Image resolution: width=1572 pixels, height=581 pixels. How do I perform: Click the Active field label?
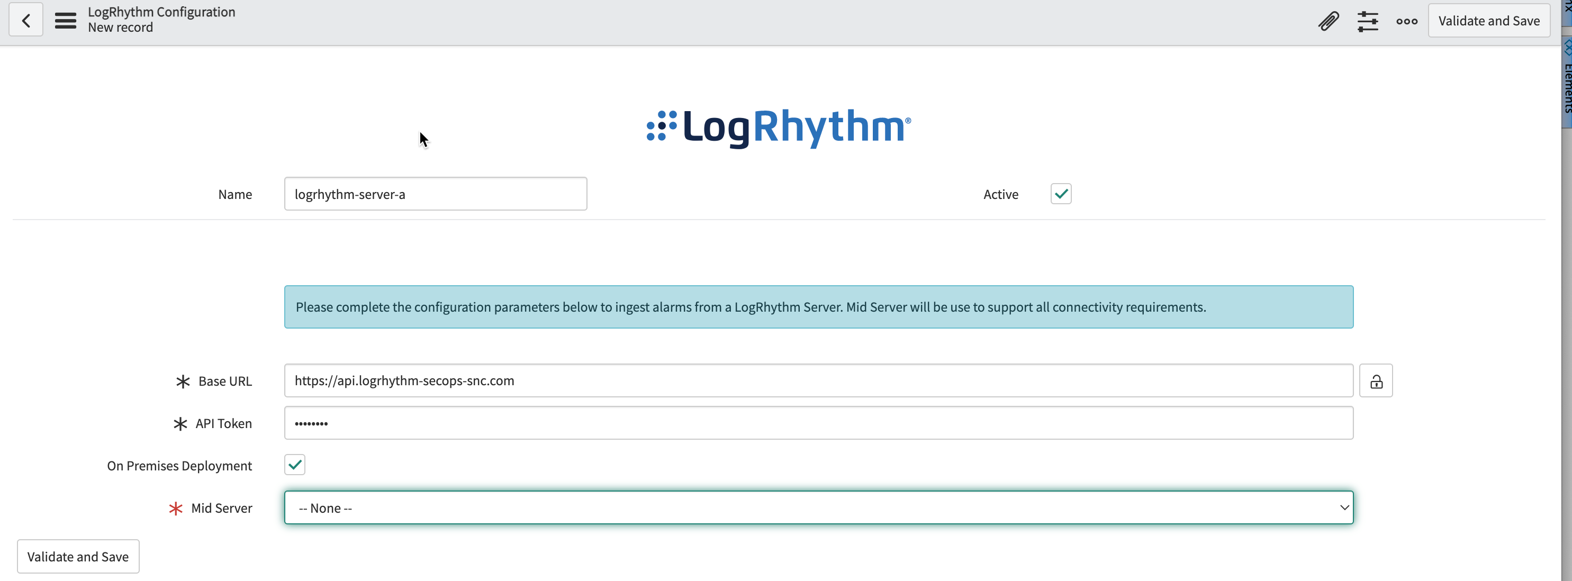pos(1000,195)
